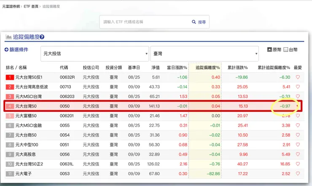Go to ETF 首頁 breadcrumb link
Viewport: 312px width, 186px height.
click(31, 6)
